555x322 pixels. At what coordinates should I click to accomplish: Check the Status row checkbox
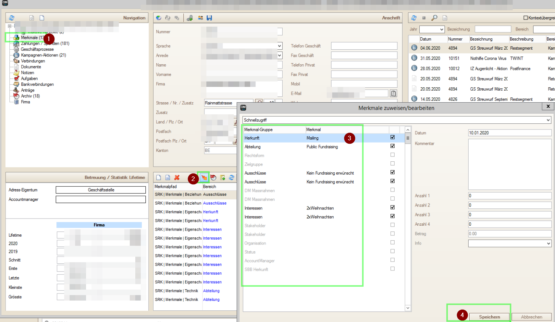pos(392,251)
